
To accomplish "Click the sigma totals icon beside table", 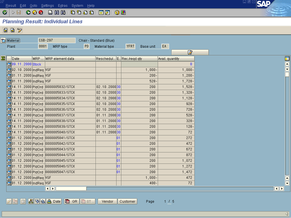I will 3,58.
